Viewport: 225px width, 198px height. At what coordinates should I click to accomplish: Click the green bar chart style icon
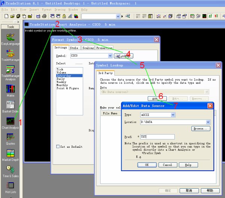point(210,16)
